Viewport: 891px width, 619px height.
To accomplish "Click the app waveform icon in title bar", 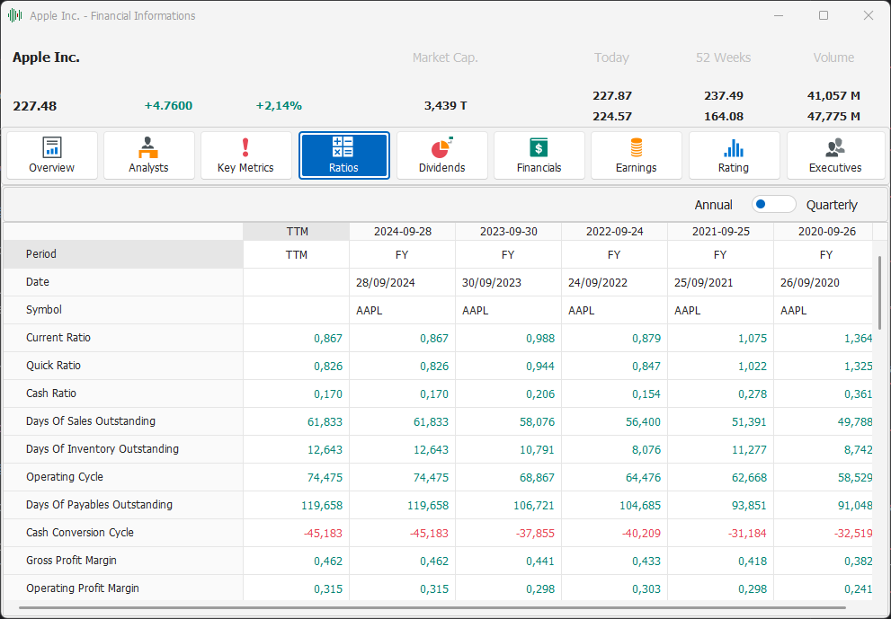I will point(14,16).
